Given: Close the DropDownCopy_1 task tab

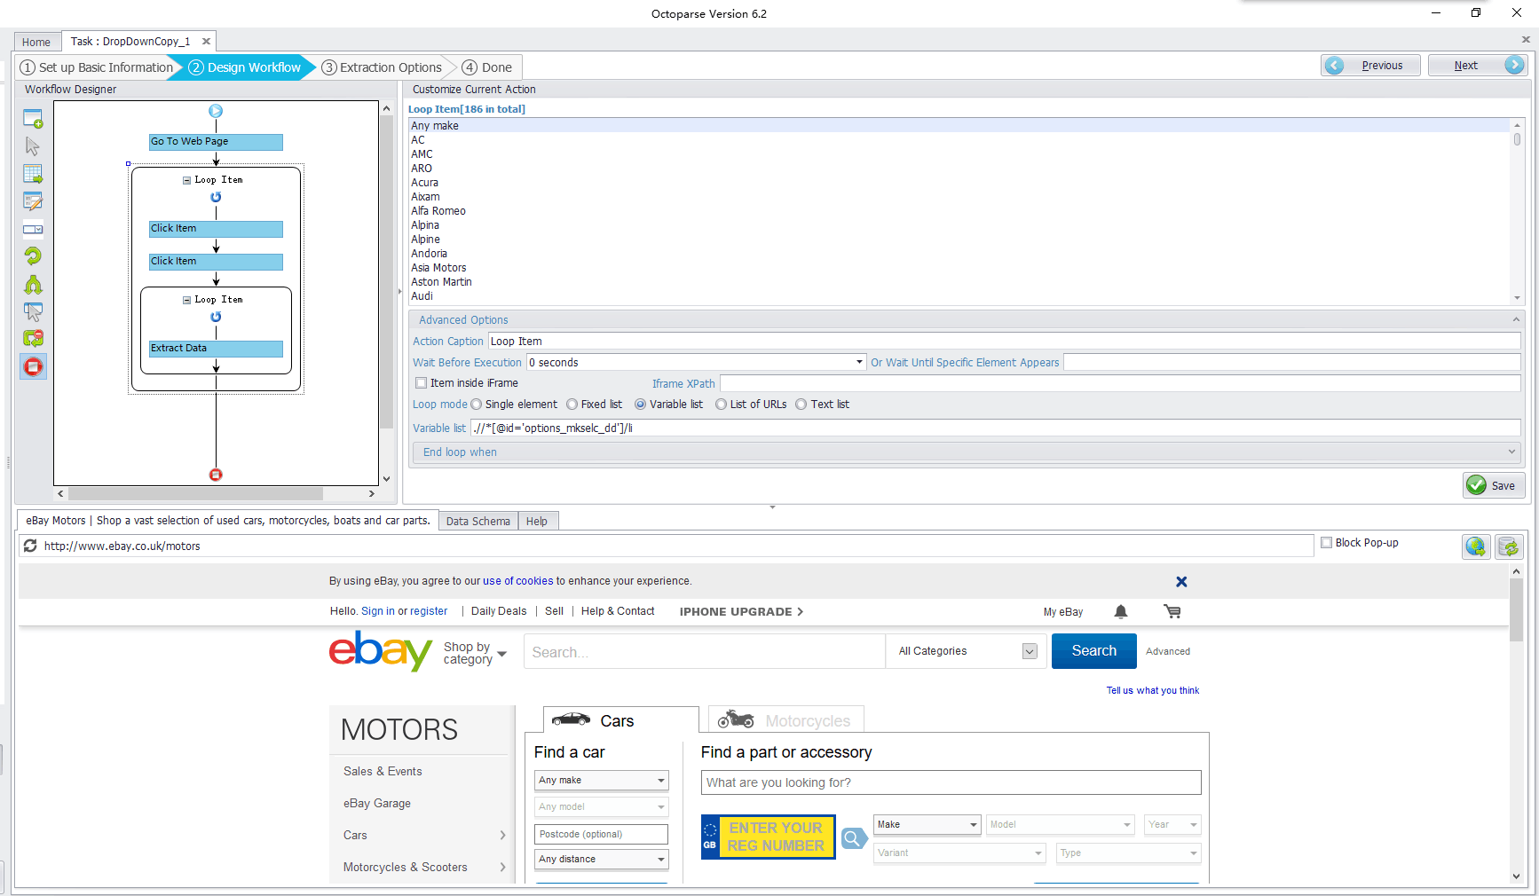Looking at the screenshot, I should click(x=206, y=41).
